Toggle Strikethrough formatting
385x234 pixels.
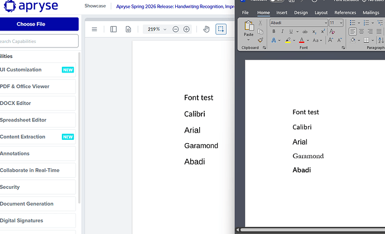[x=305, y=32]
